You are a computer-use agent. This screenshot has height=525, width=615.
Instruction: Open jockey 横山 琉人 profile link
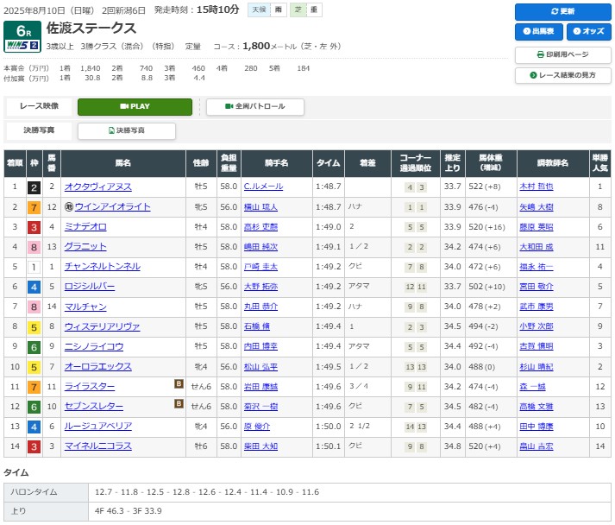tap(262, 207)
